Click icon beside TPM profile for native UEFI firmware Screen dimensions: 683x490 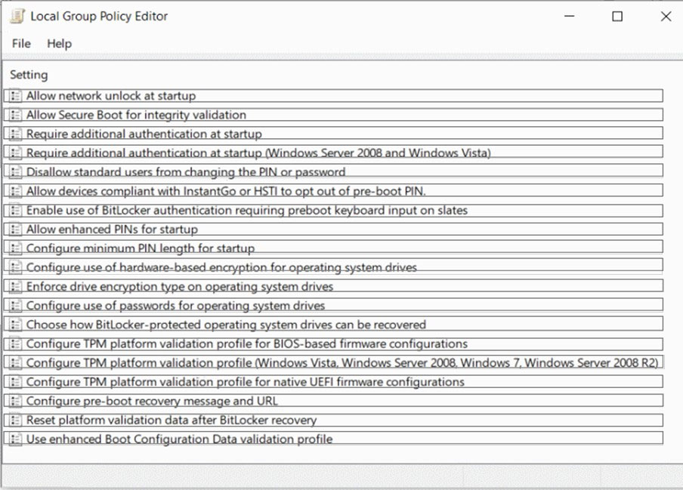click(x=16, y=382)
